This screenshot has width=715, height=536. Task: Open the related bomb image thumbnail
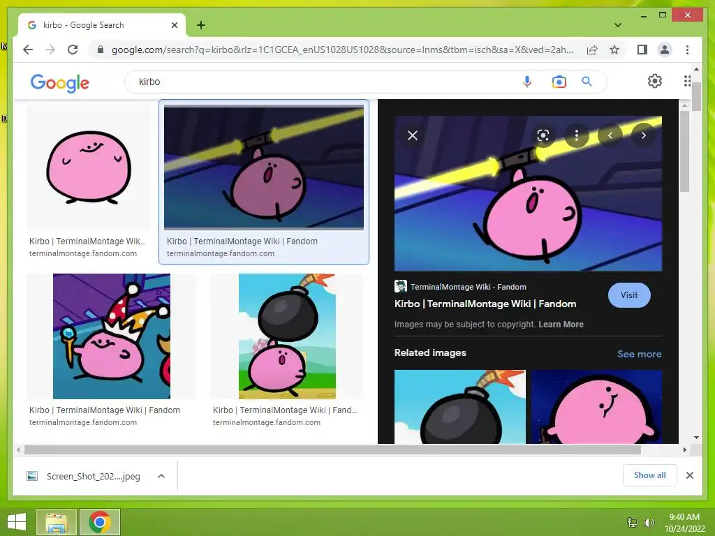[459, 407]
